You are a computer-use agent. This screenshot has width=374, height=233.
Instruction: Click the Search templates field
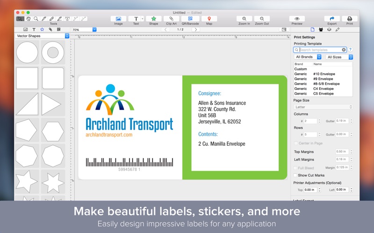[320, 49]
